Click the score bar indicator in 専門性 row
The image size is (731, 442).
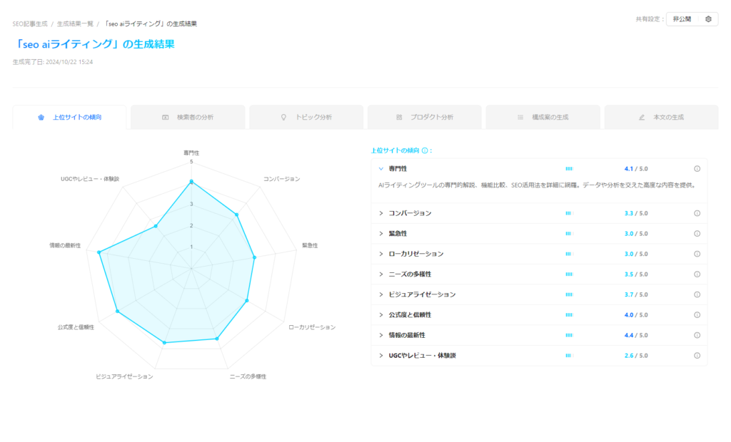(569, 169)
